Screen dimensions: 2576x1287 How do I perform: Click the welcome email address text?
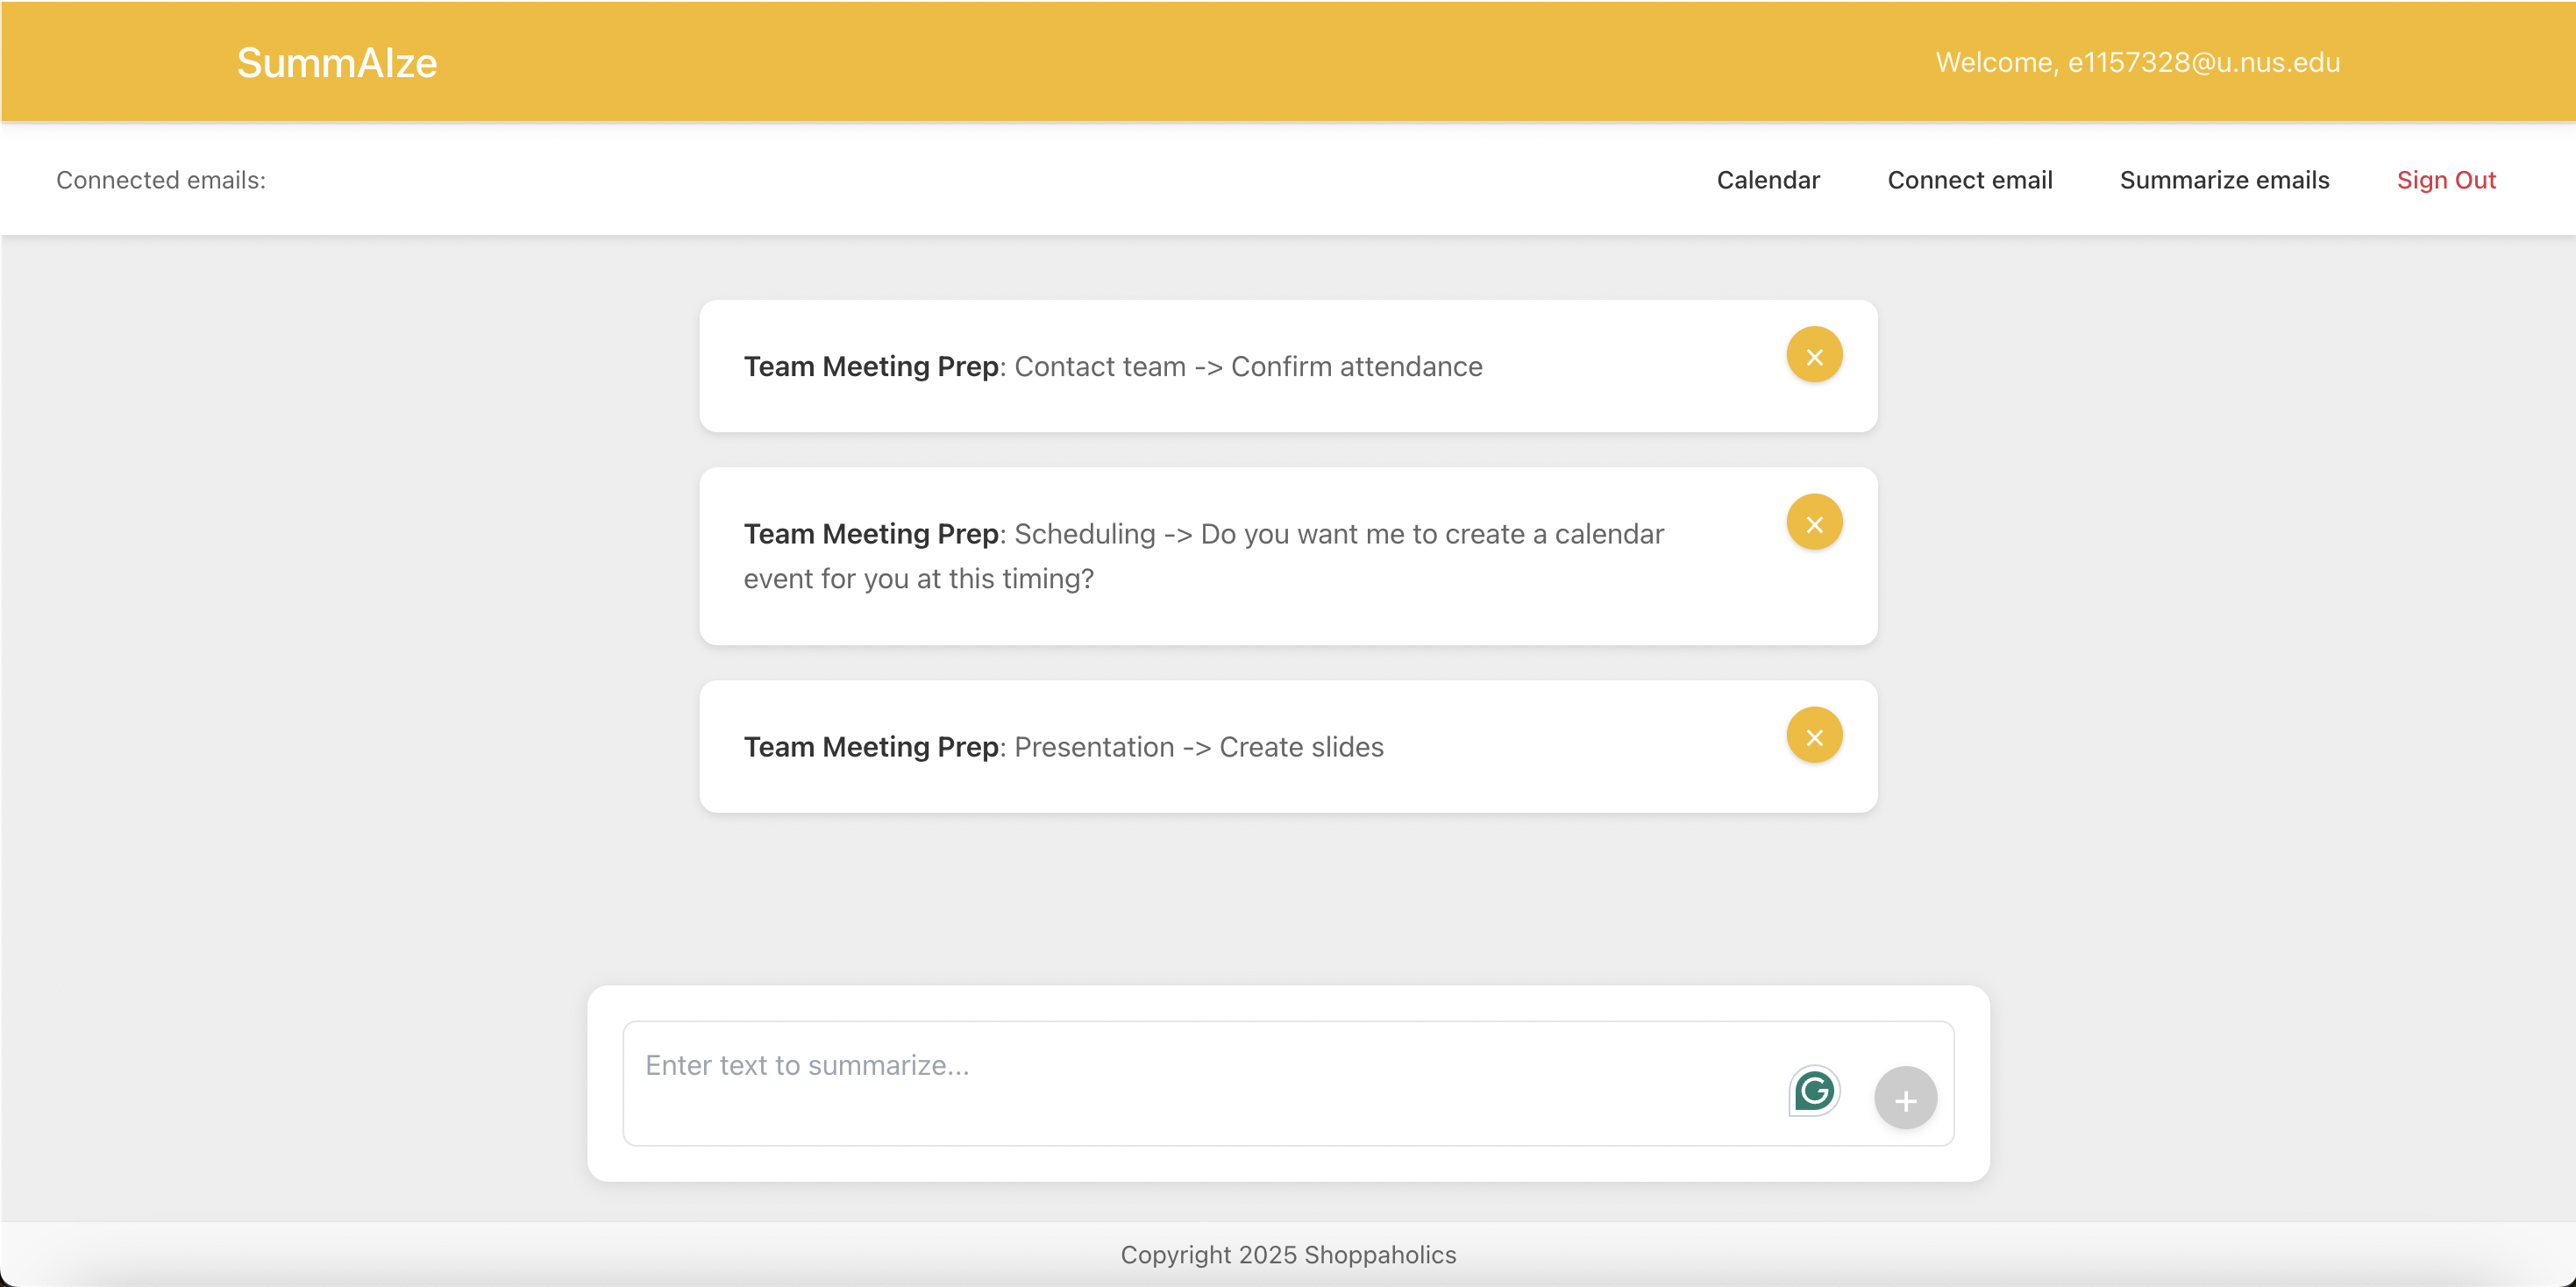click(2203, 63)
